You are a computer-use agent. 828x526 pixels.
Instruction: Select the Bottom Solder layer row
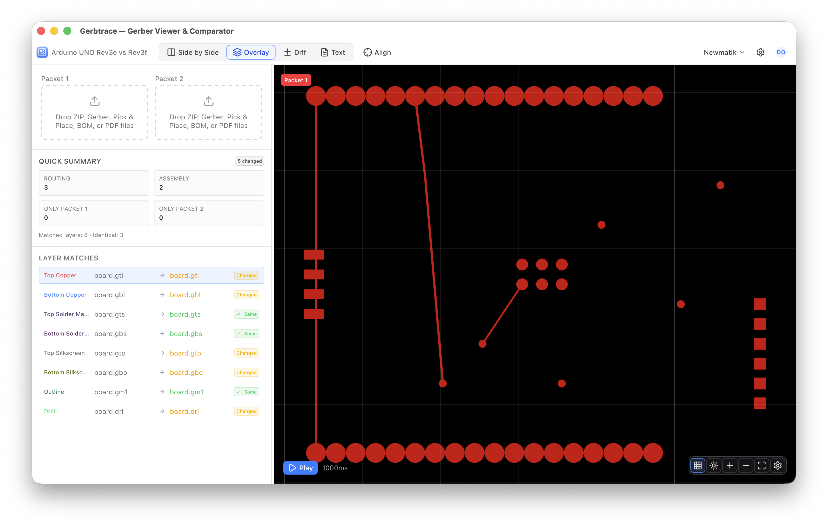pyautogui.click(x=151, y=334)
